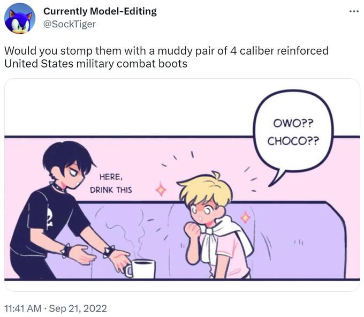Click the spiked choker collar

click(58, 187)
